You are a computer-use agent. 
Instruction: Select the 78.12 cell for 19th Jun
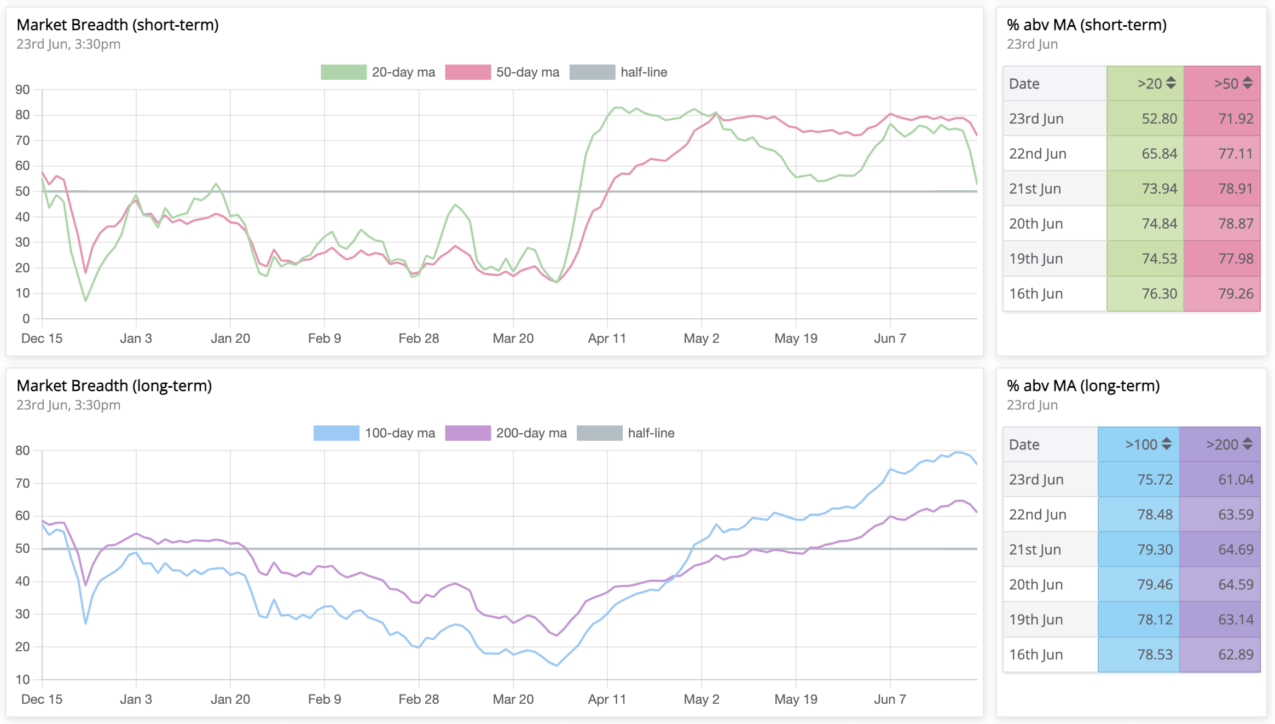click(x=1138, y=620)
